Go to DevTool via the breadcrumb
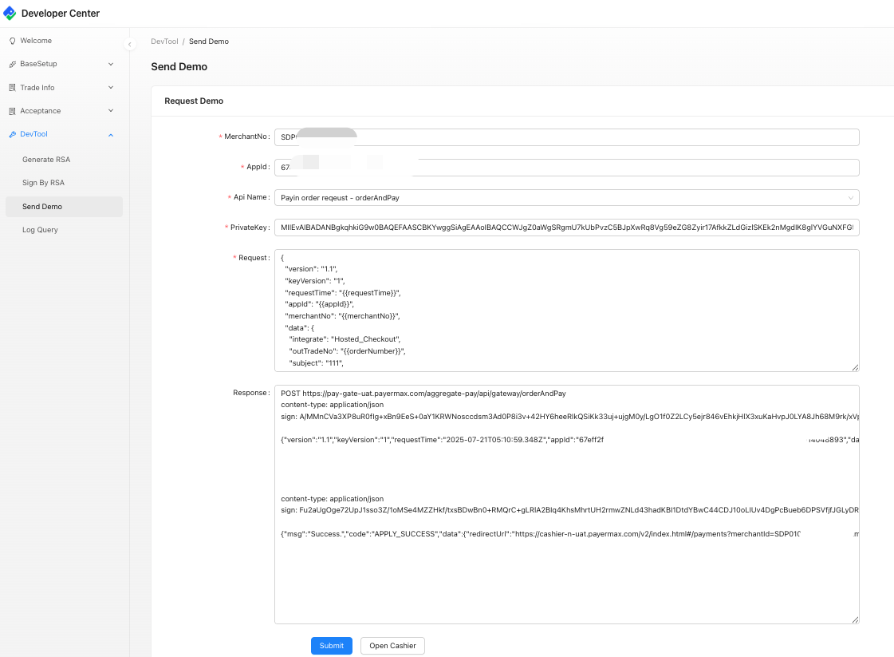The width and height of the screenshot is (894, 657). [x=164, y=42]
